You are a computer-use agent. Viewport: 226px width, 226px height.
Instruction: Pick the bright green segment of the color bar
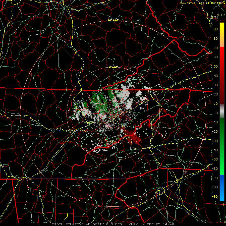222,166
